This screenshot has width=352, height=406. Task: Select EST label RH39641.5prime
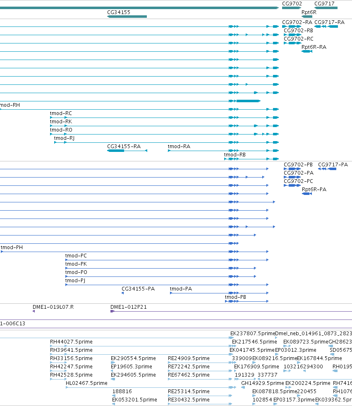click(x=71, y=350)
